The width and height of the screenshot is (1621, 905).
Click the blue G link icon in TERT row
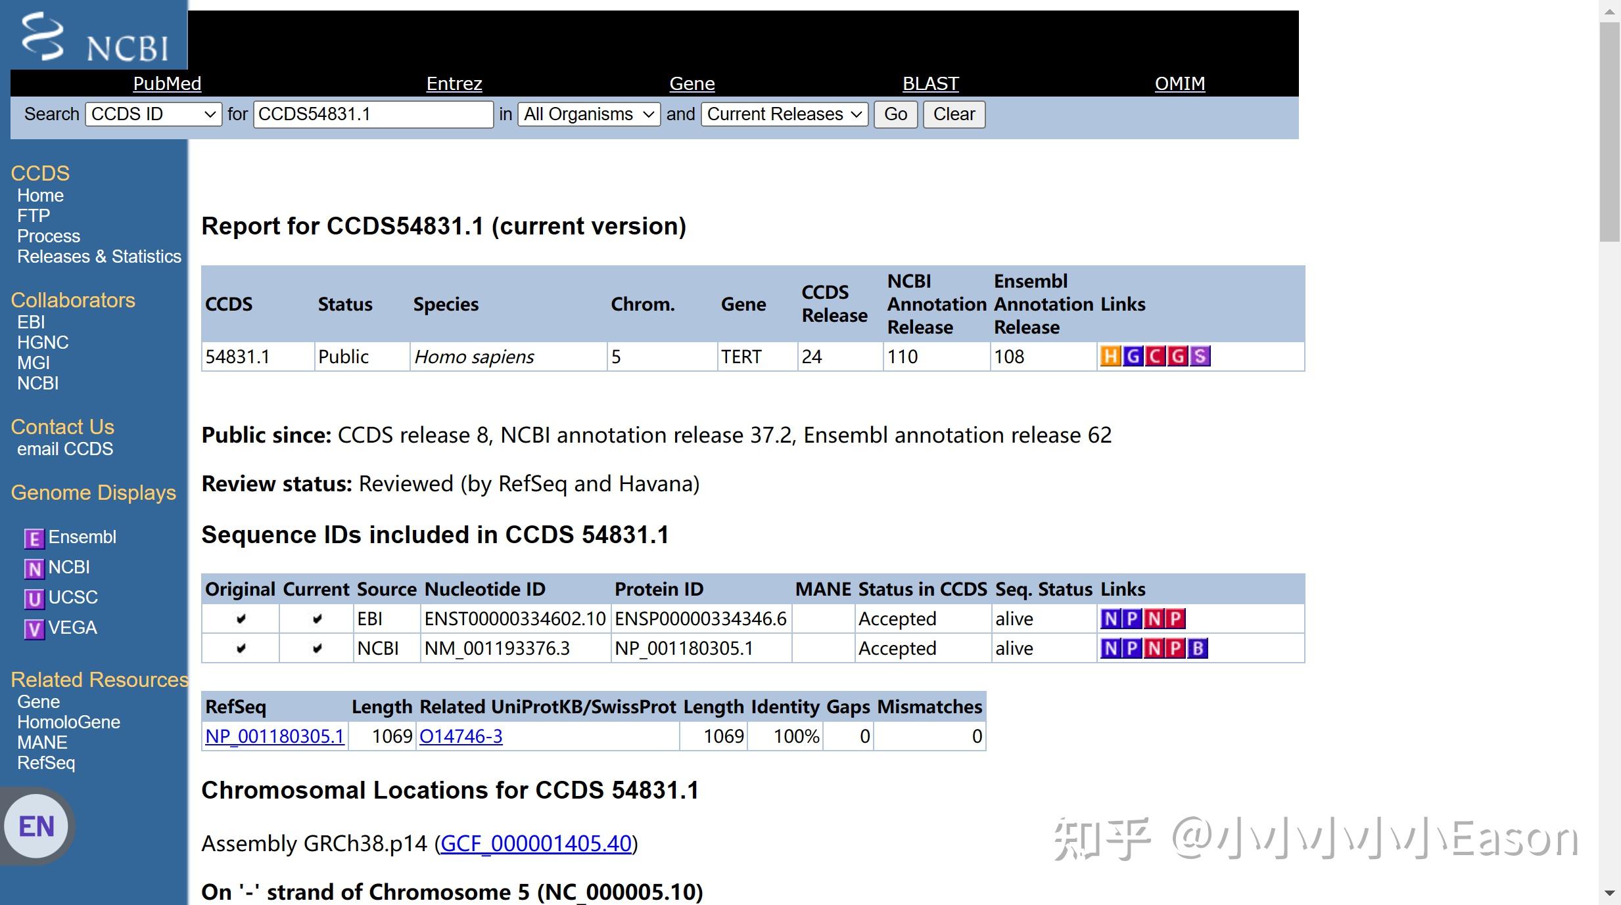1133,356
